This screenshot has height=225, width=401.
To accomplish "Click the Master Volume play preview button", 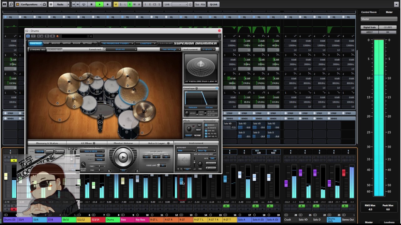I will click(x=123, y=157).
